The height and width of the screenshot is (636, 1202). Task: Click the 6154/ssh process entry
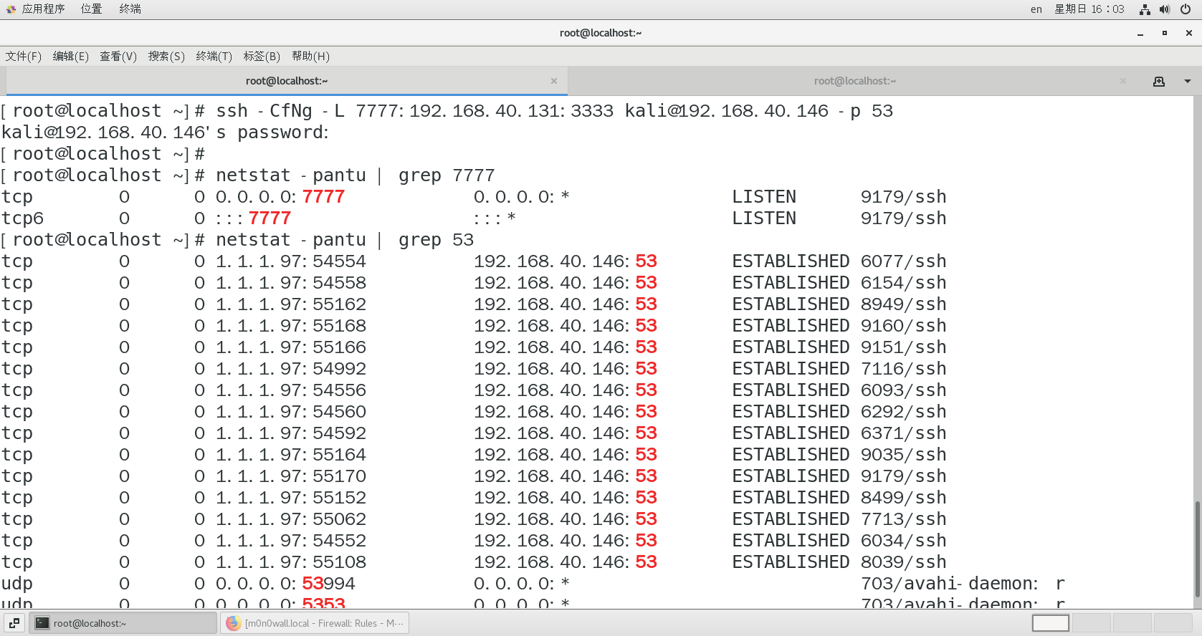903,283
